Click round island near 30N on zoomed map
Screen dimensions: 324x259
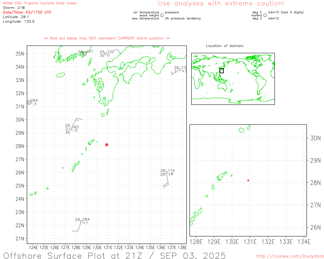click(x=241, y=130)
